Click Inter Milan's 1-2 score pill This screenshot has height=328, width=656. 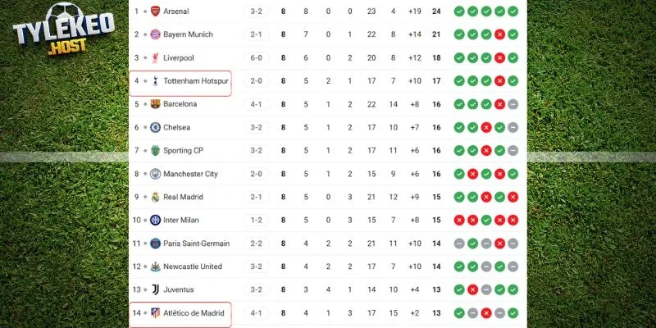click(256, 220)
